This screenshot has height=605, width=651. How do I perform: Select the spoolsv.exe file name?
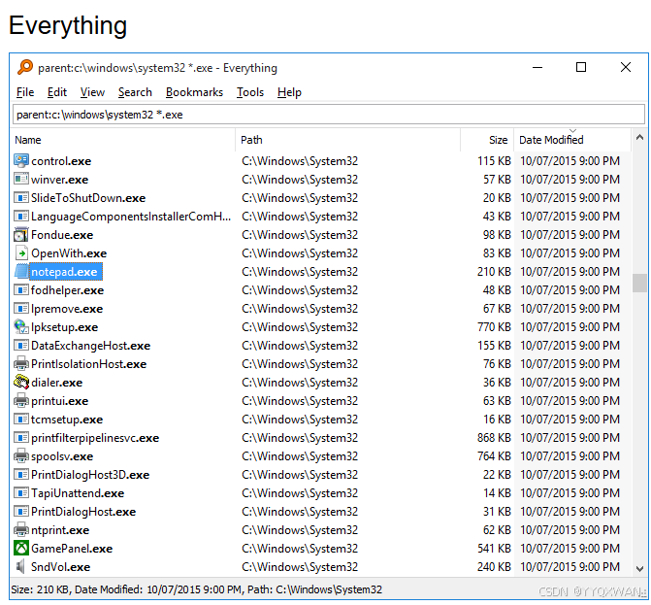(62, 456)
